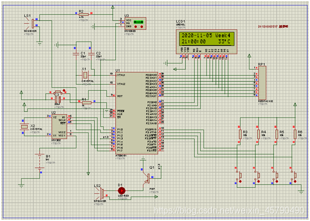Select pull-up resistor R6
The height and width of the screenshot is (221, 310).
point(294,135)
